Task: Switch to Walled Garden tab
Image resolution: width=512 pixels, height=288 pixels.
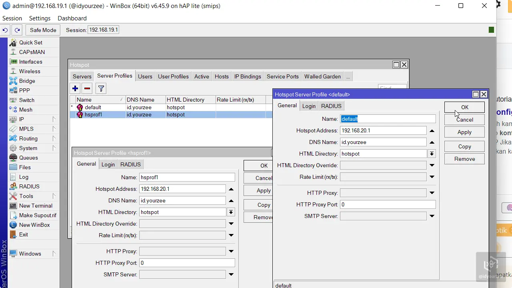Action: click(x=322, y=76)
